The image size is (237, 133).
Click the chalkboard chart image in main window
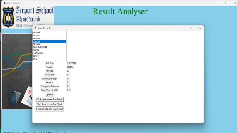[17, 71]
